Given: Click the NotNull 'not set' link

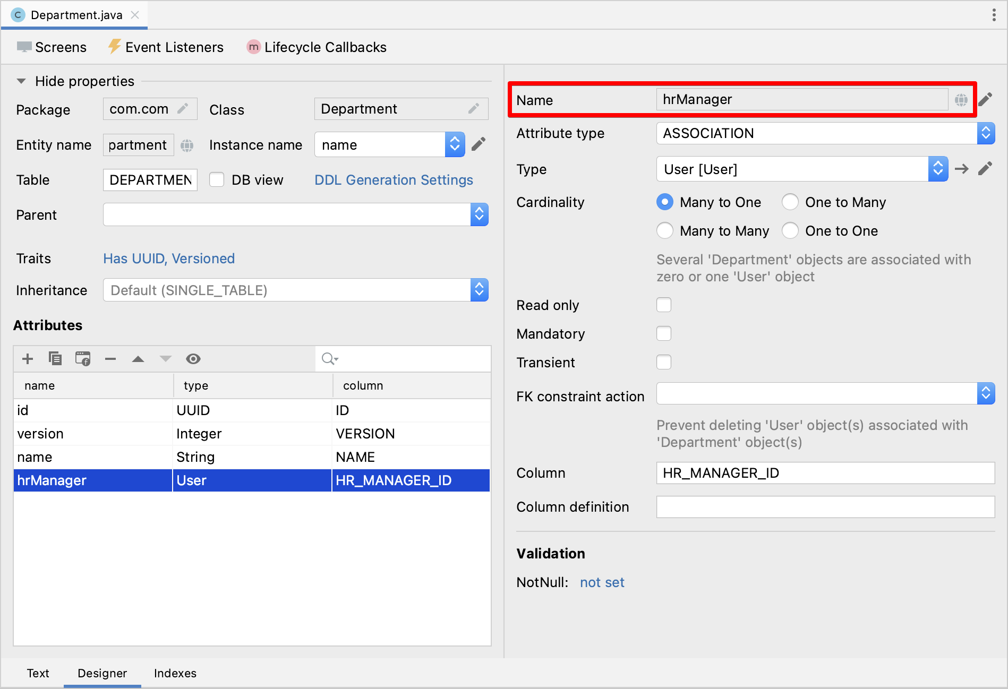Looking at the screenshot, I should click(602, 582).
